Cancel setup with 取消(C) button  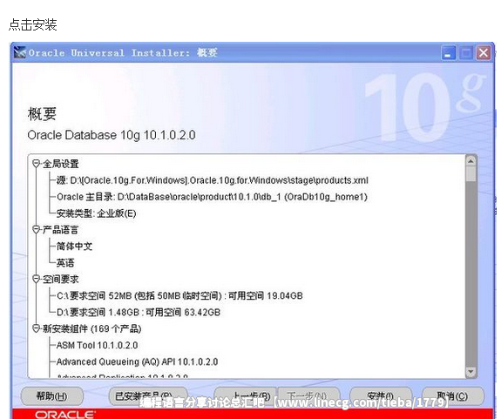click(x=452, y=396)
